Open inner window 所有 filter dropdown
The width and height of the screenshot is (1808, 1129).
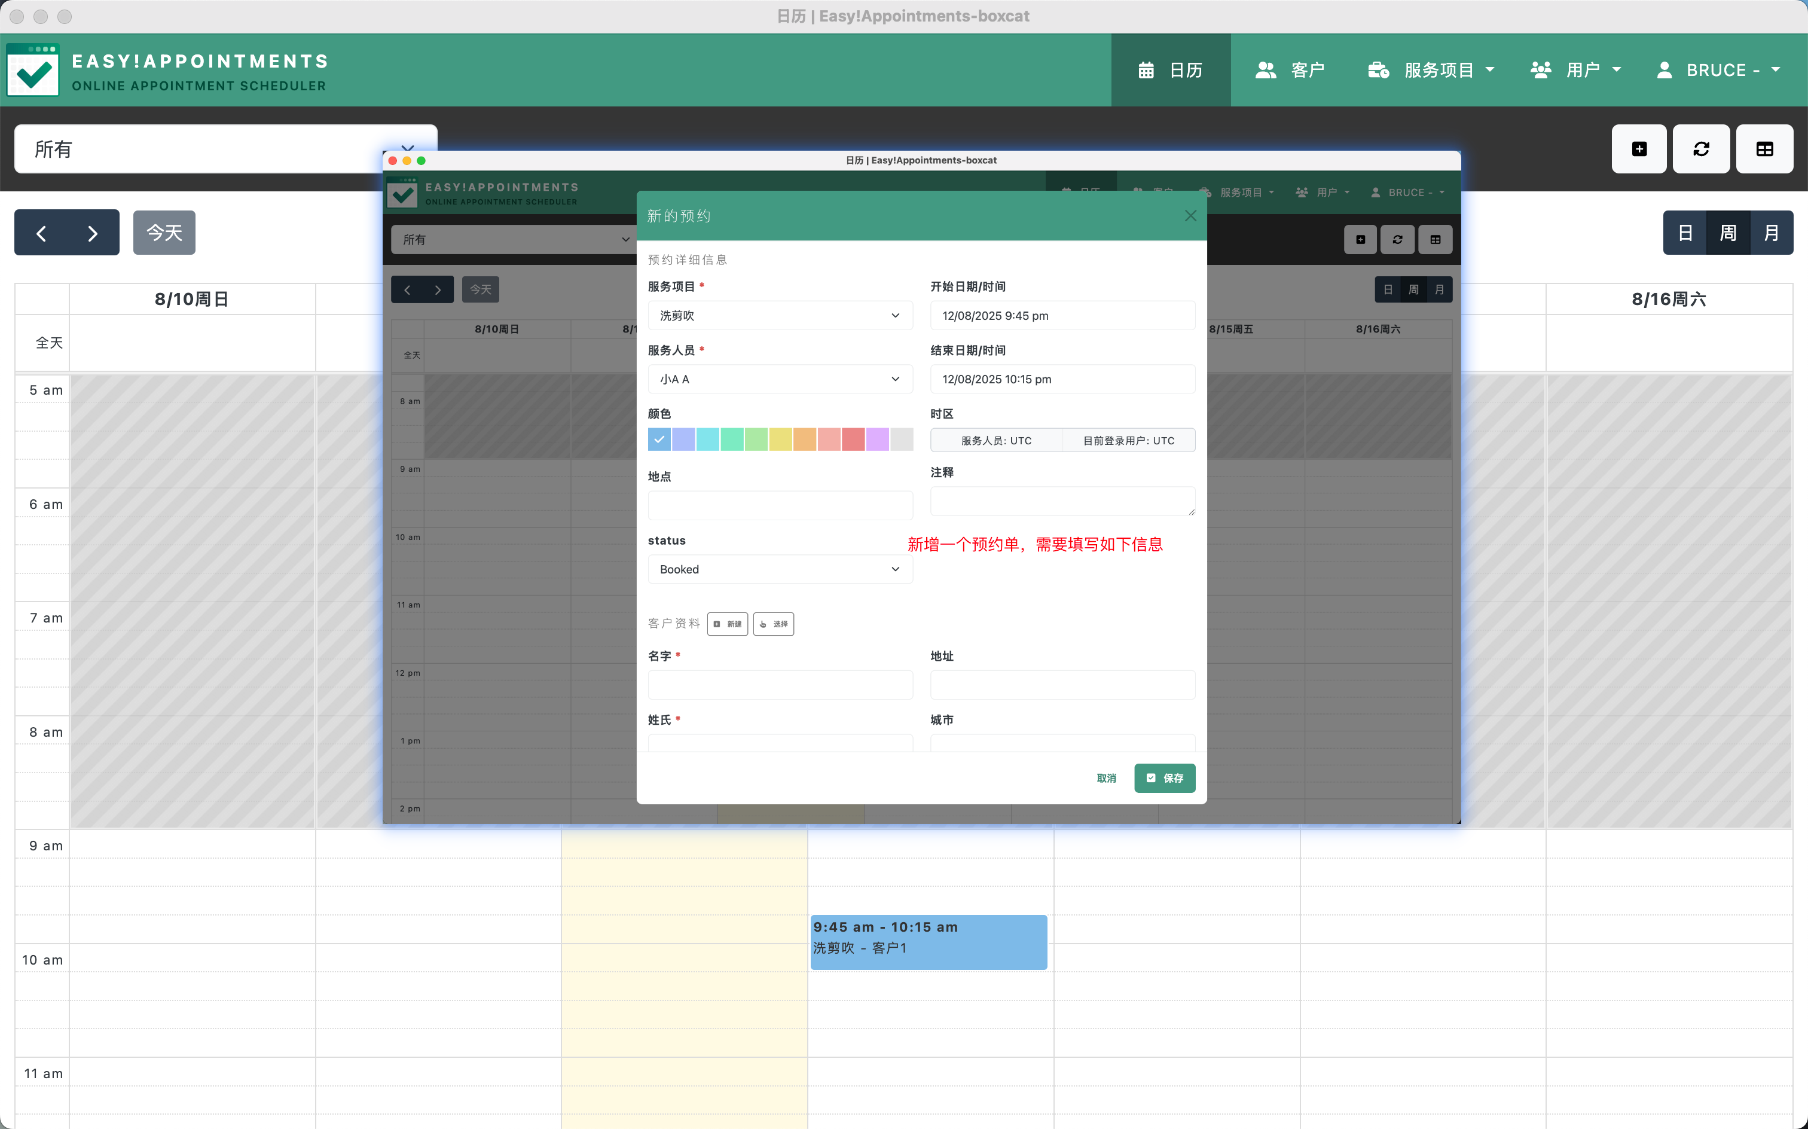coord(514,240)
